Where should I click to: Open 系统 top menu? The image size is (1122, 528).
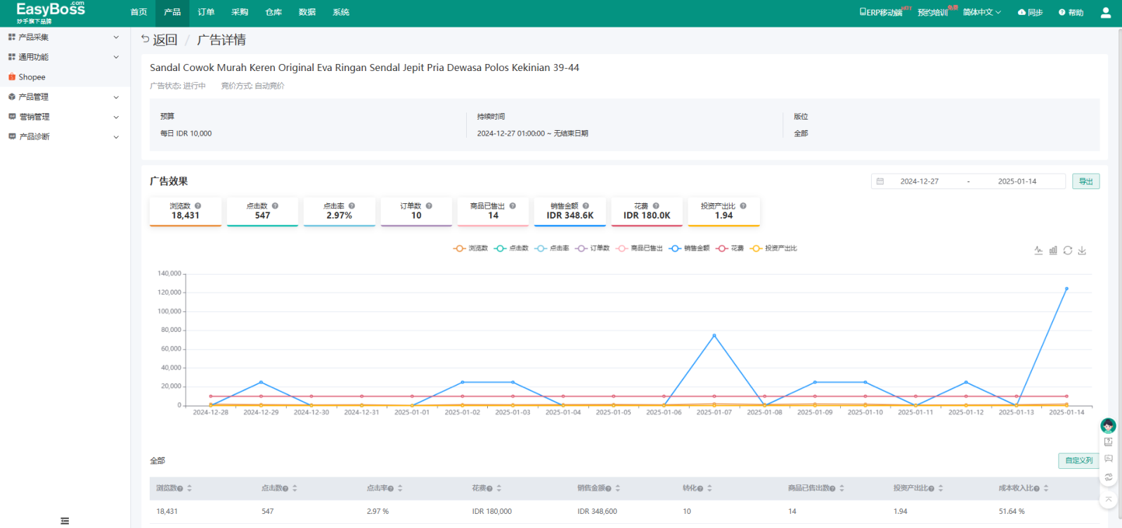(x=341, y=13)
